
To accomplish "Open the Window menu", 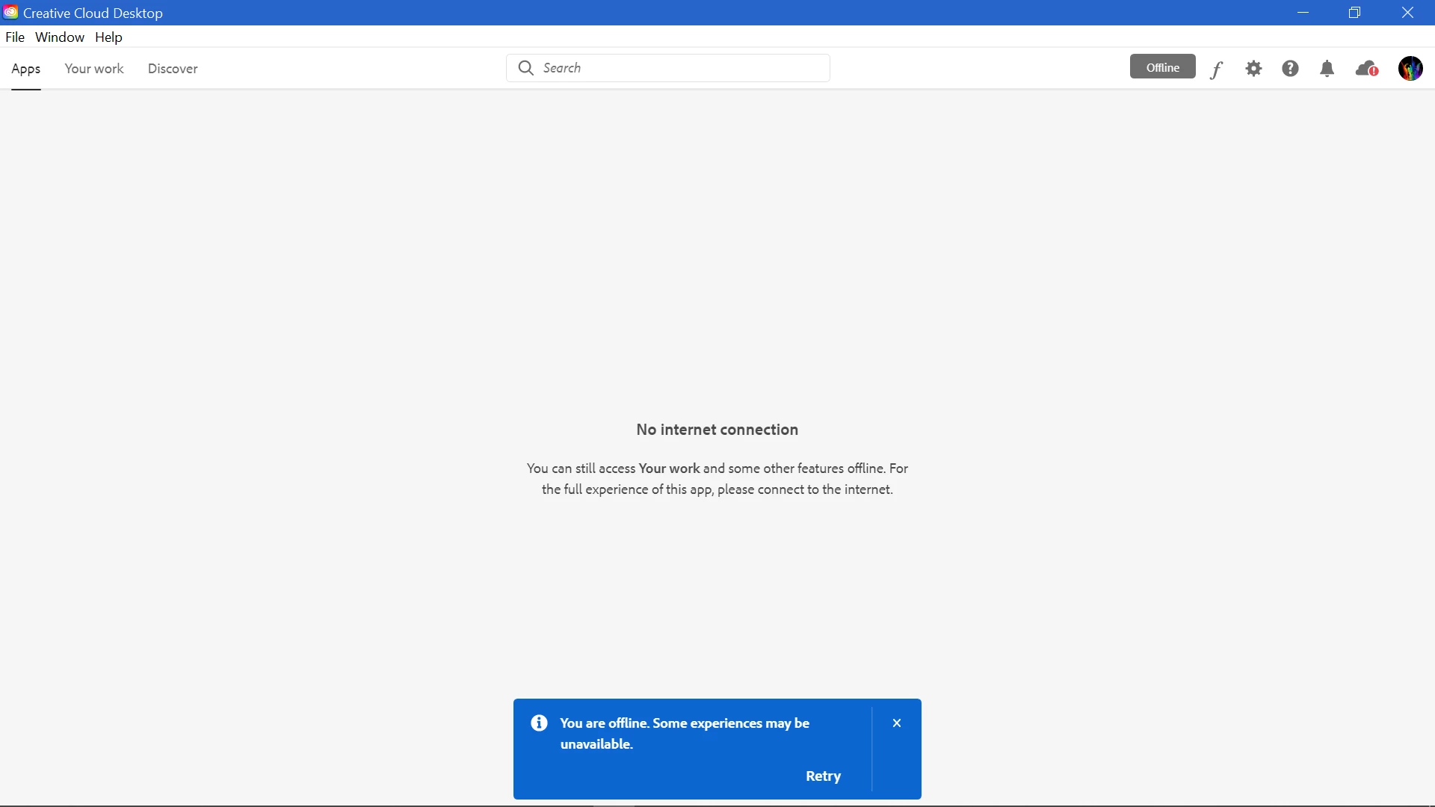I will 60,37.
